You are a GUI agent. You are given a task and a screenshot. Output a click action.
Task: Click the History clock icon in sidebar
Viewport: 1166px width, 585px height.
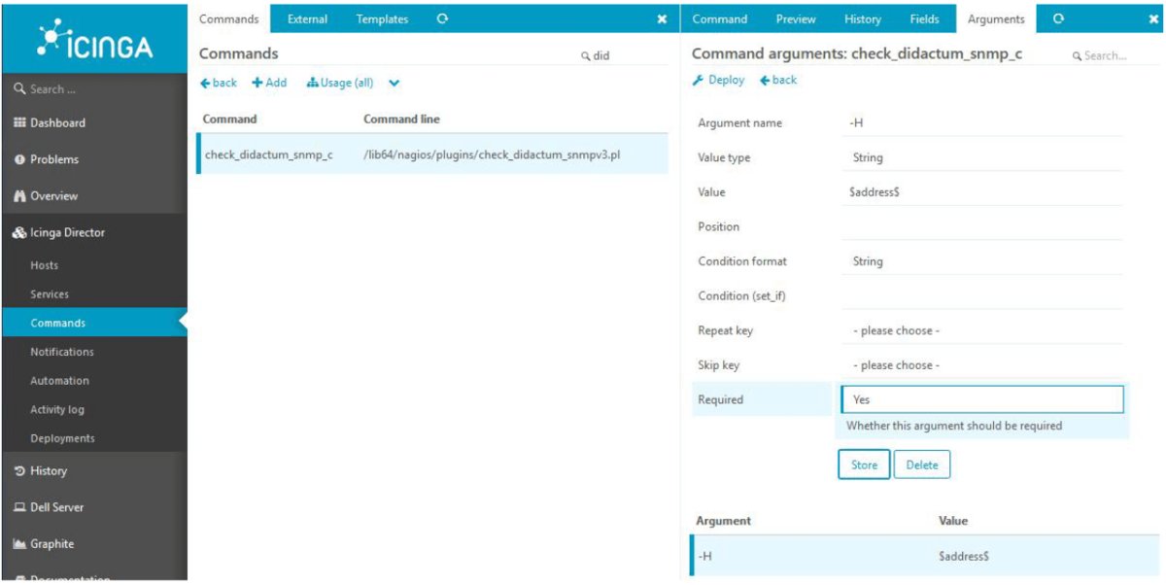(x=19, y=471)
